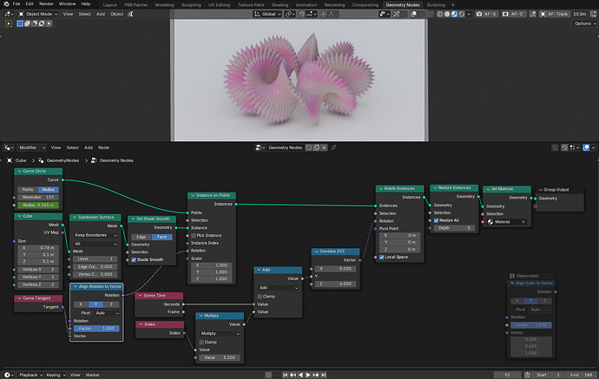Open Object Mode dropdown
This screenshot has height=379, width=599.
tap(38, 14)
